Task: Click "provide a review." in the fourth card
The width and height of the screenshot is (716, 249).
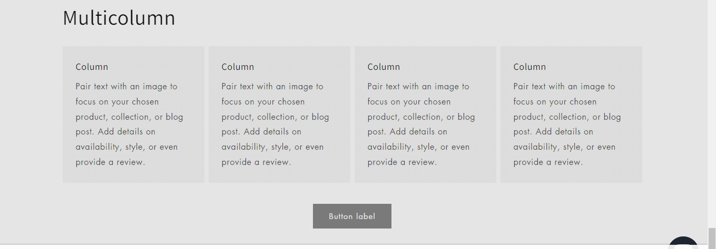Action: coord(548,162)
